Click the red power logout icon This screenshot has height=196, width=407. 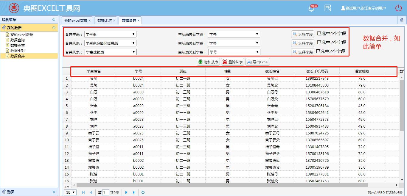[398, 8]
